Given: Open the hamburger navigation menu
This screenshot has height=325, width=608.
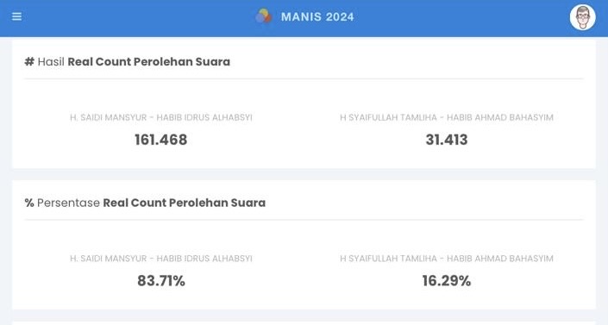Looking at the screenshot, I should (16, 16).
